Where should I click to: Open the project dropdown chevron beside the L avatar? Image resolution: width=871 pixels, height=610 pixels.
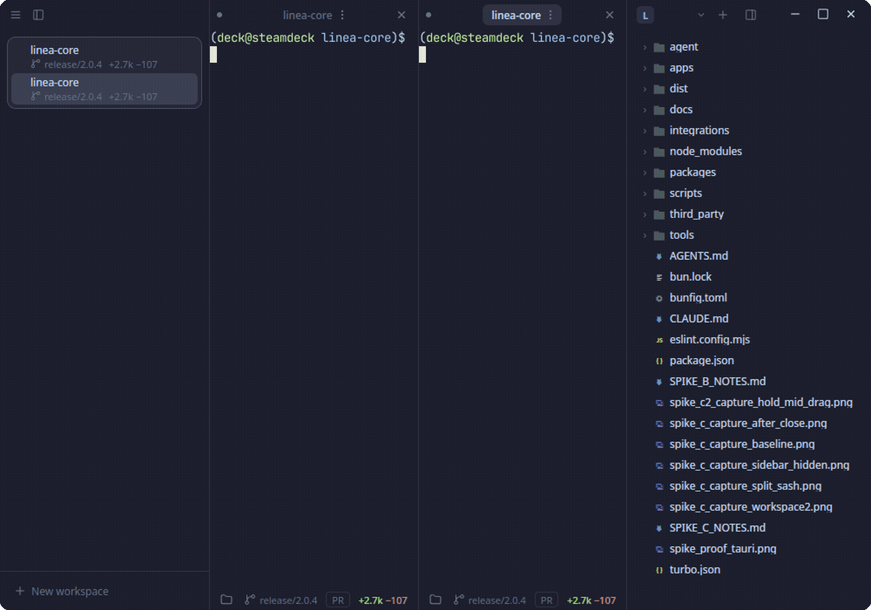click(x=700, y=15)
